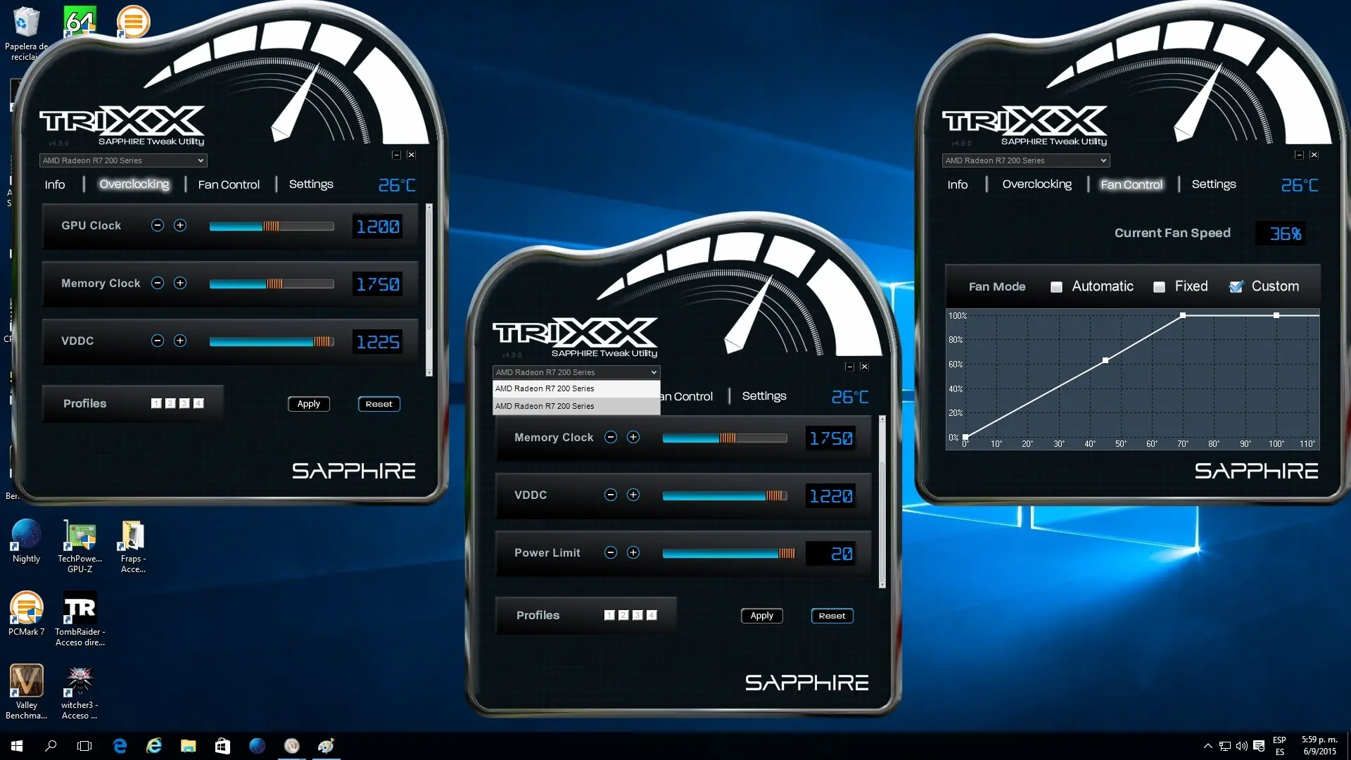The height and width of the screenshot is (760, 1351).
Task: Open Valley Benchmark desktop icon
Action: pos(26,692)
